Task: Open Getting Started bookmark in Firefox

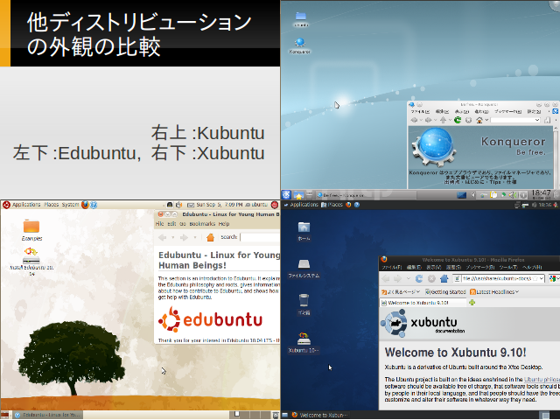Action: click(x=445, y=292)
